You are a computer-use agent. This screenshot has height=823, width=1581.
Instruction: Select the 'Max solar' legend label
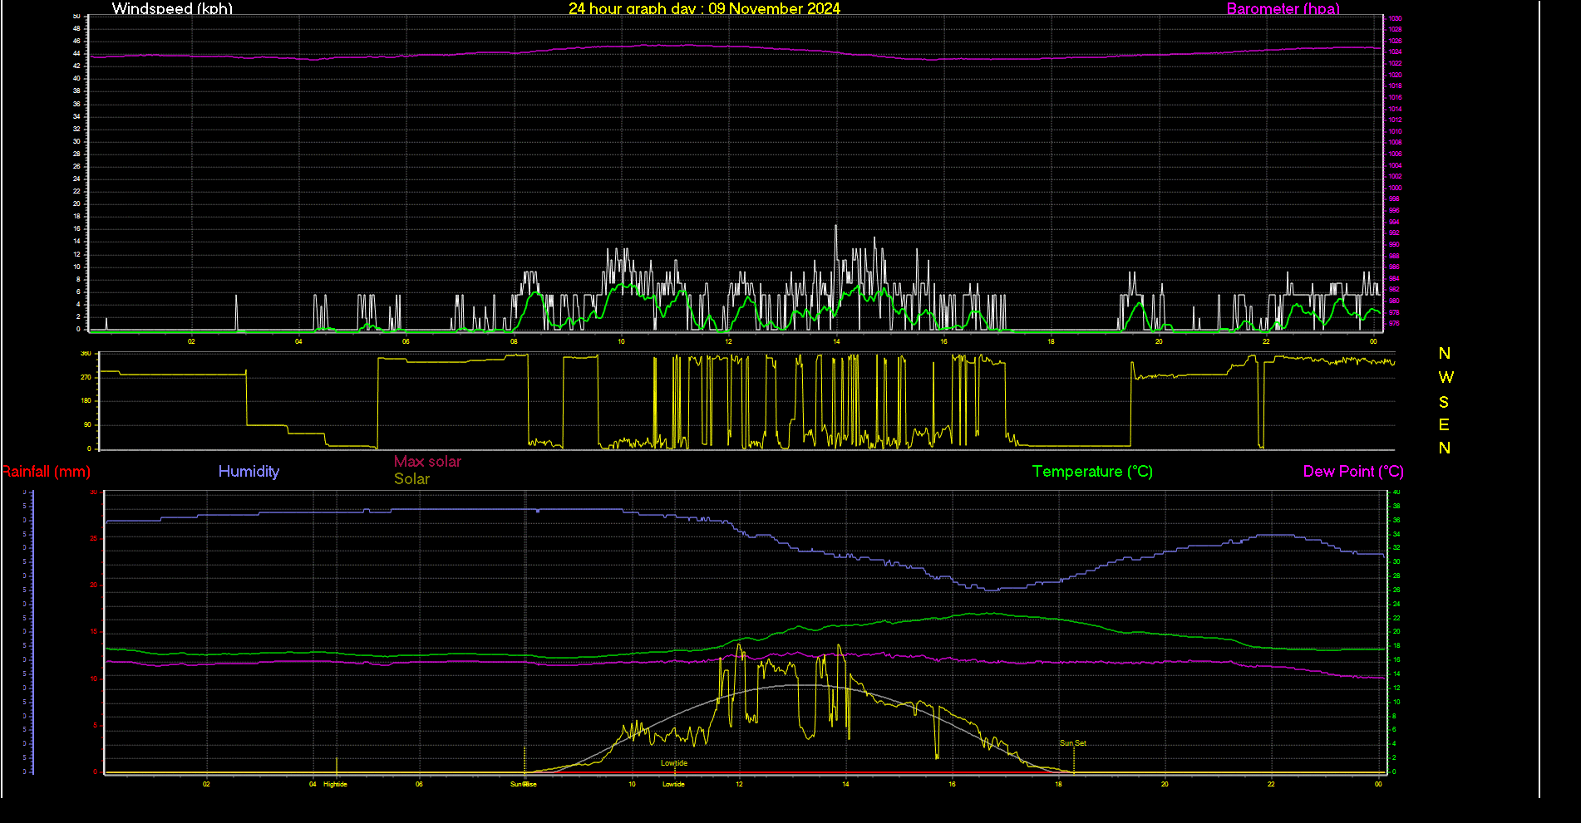tap(427, 462)
